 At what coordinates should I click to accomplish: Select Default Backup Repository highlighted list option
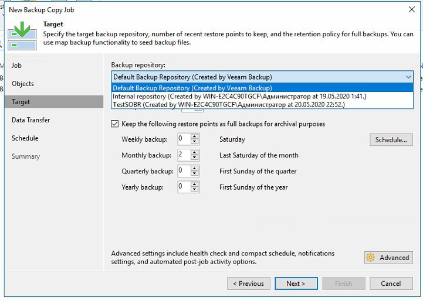click(262, 88)
